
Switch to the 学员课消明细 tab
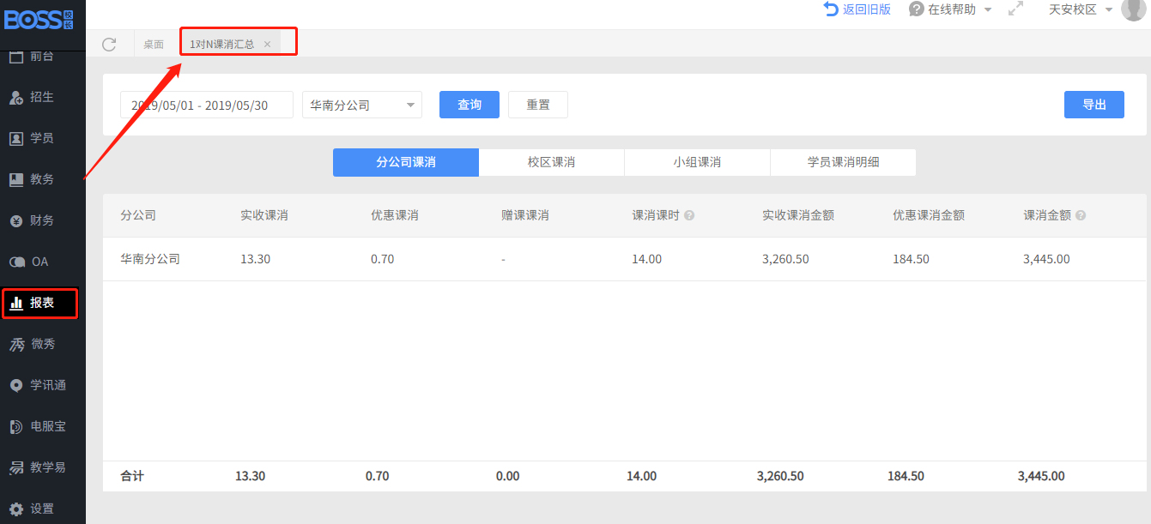[843, 162]
